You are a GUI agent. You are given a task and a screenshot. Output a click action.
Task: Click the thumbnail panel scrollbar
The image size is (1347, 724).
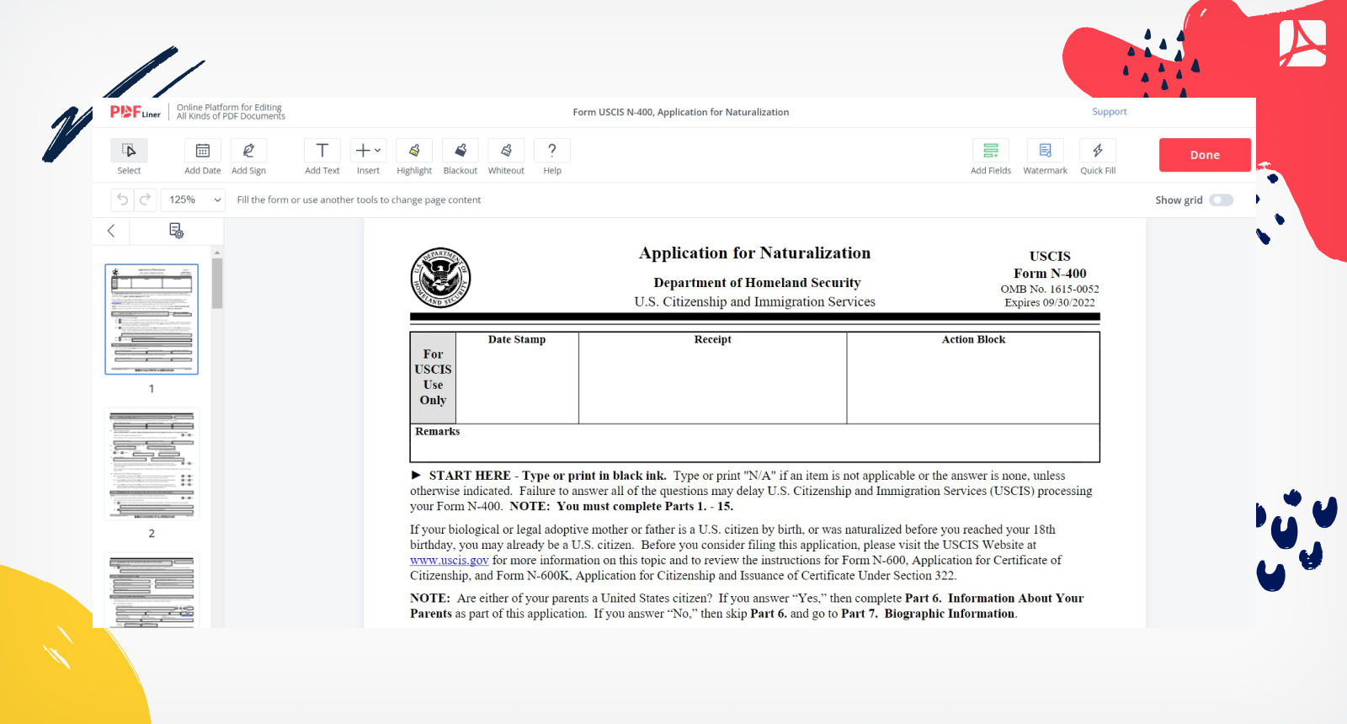click(x=217, y=284)
